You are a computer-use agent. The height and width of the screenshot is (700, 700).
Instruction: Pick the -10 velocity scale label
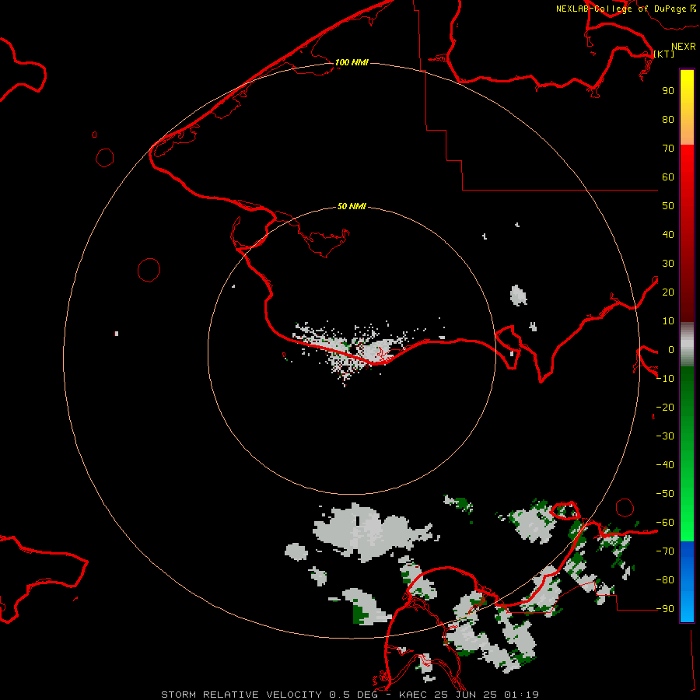[665, 379]
